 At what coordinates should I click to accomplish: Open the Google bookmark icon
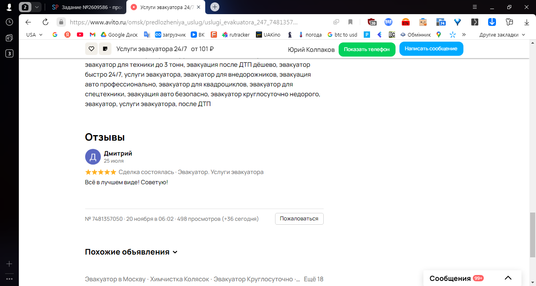pyautogui.click(x=55, y=35)
